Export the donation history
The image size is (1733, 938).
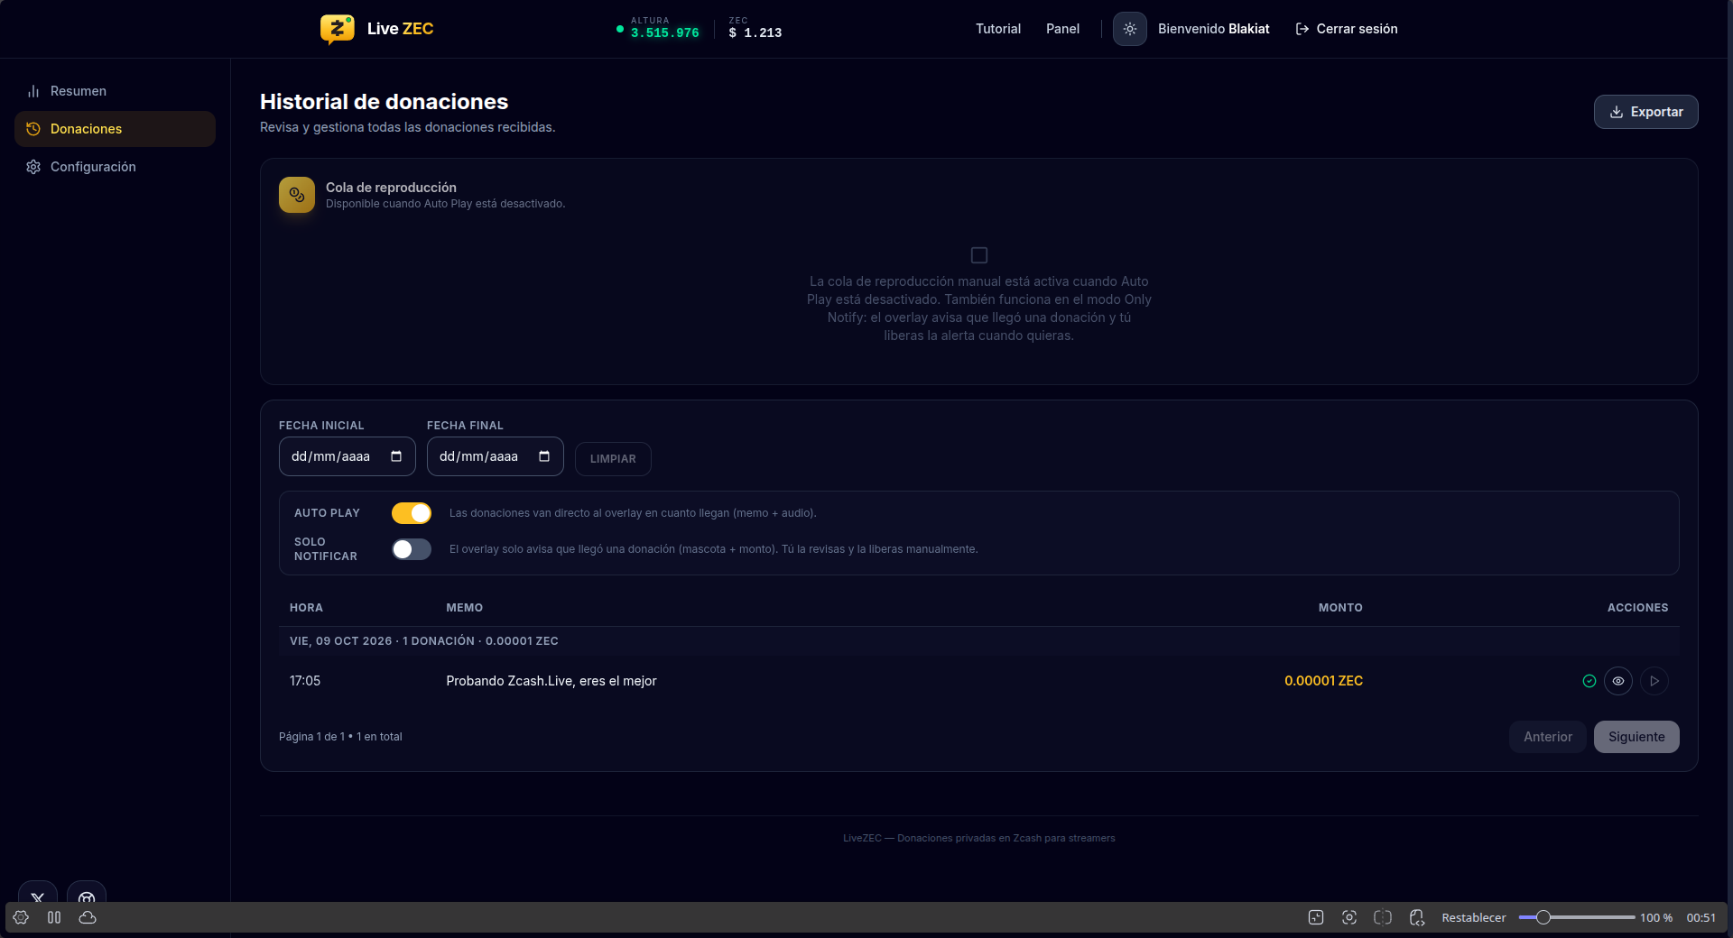tap(1645, 112)
